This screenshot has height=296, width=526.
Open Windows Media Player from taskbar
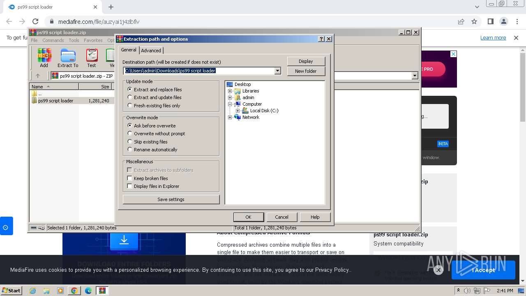60,291
